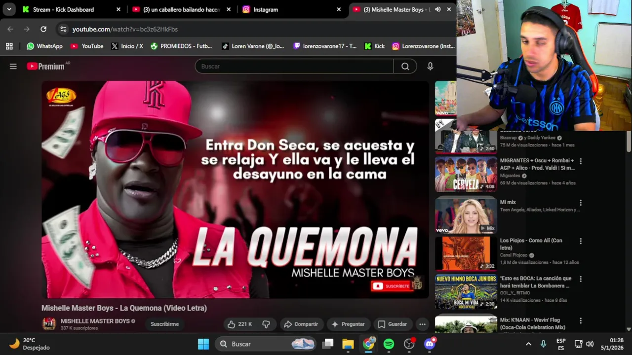Close the Instagram tab
Image resolution: width=632 pixels, height=355 pixels.
pos(339,9)
